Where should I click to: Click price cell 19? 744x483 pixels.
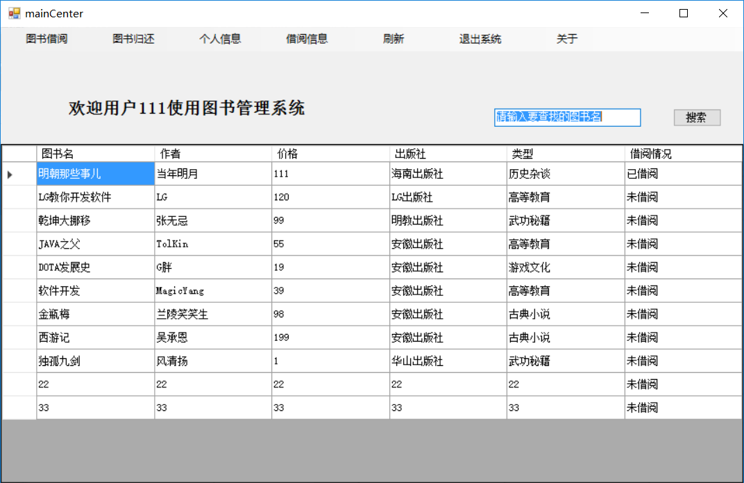click(331, 267)
